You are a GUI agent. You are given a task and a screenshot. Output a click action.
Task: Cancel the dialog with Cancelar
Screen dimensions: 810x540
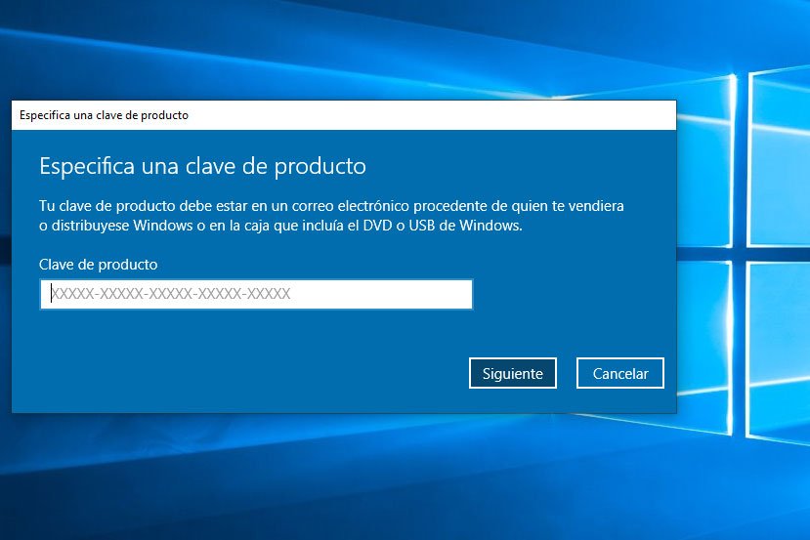coord(619,373)
